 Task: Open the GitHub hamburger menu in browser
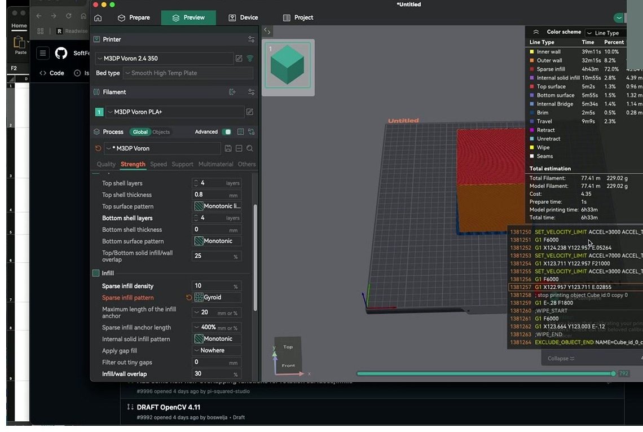click(x=43, y=53)
